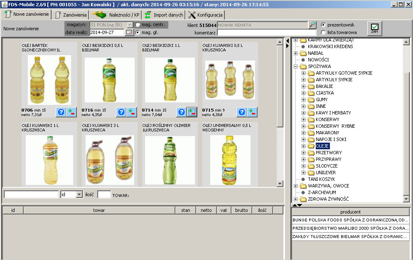413x260 pixels.
Task: Click the down triangle above producent list
Action: coord(300,205)
